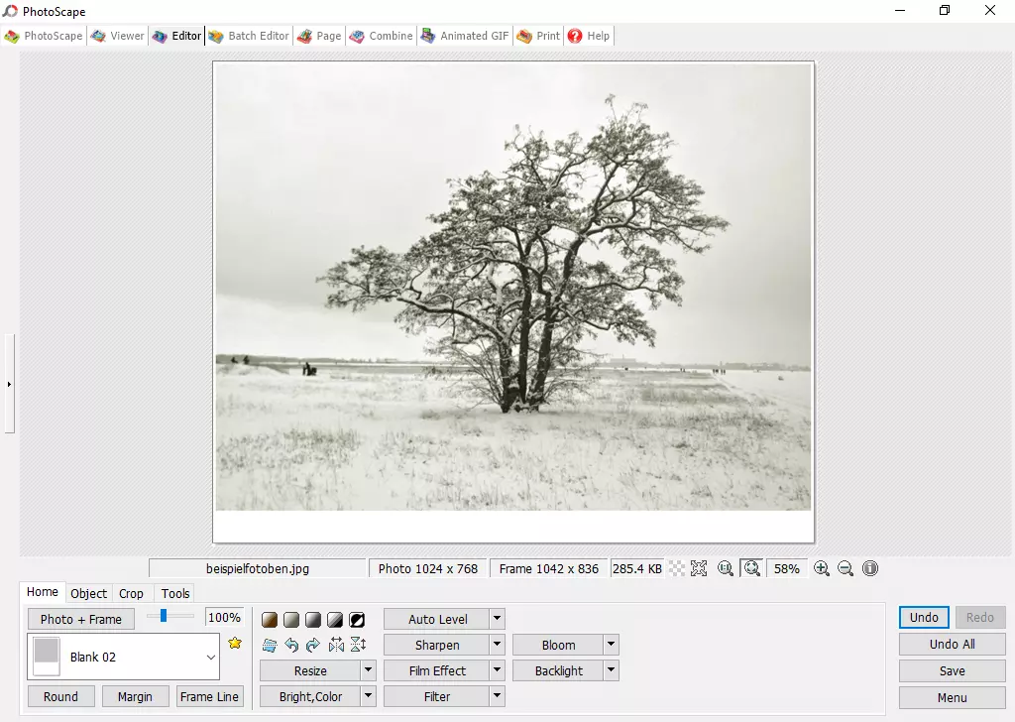Click the fit-to-window zoom icon
Viewport: 1015px width, 722px height.
pyautogui.click(x=751, y=568)
